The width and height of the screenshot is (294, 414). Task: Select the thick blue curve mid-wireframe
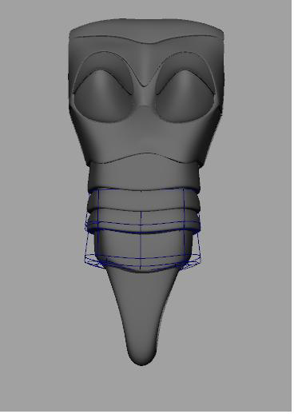click(x=143, y=231)
